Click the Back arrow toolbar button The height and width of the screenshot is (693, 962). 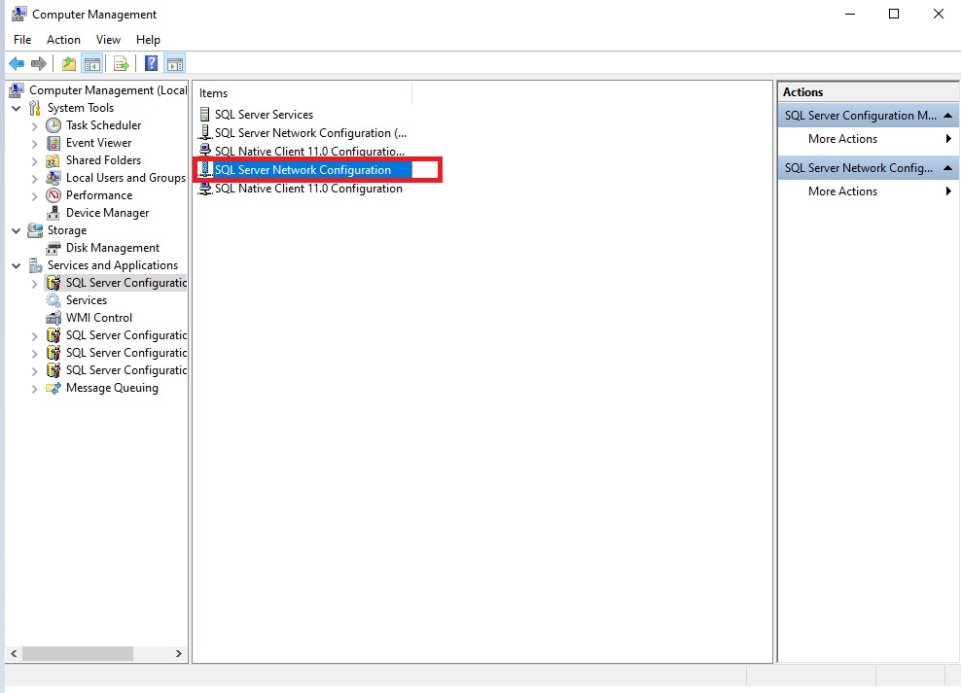click(x=17, y=63)
